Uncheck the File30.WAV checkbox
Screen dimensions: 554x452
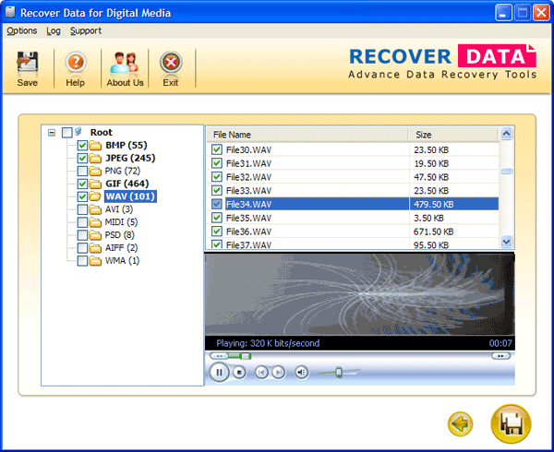[x=217, y=150]
